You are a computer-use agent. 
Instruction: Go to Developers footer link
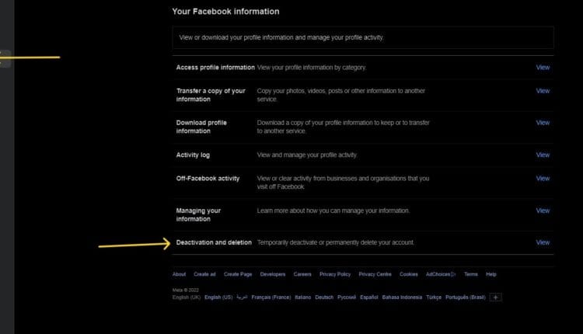coord(273,274)
